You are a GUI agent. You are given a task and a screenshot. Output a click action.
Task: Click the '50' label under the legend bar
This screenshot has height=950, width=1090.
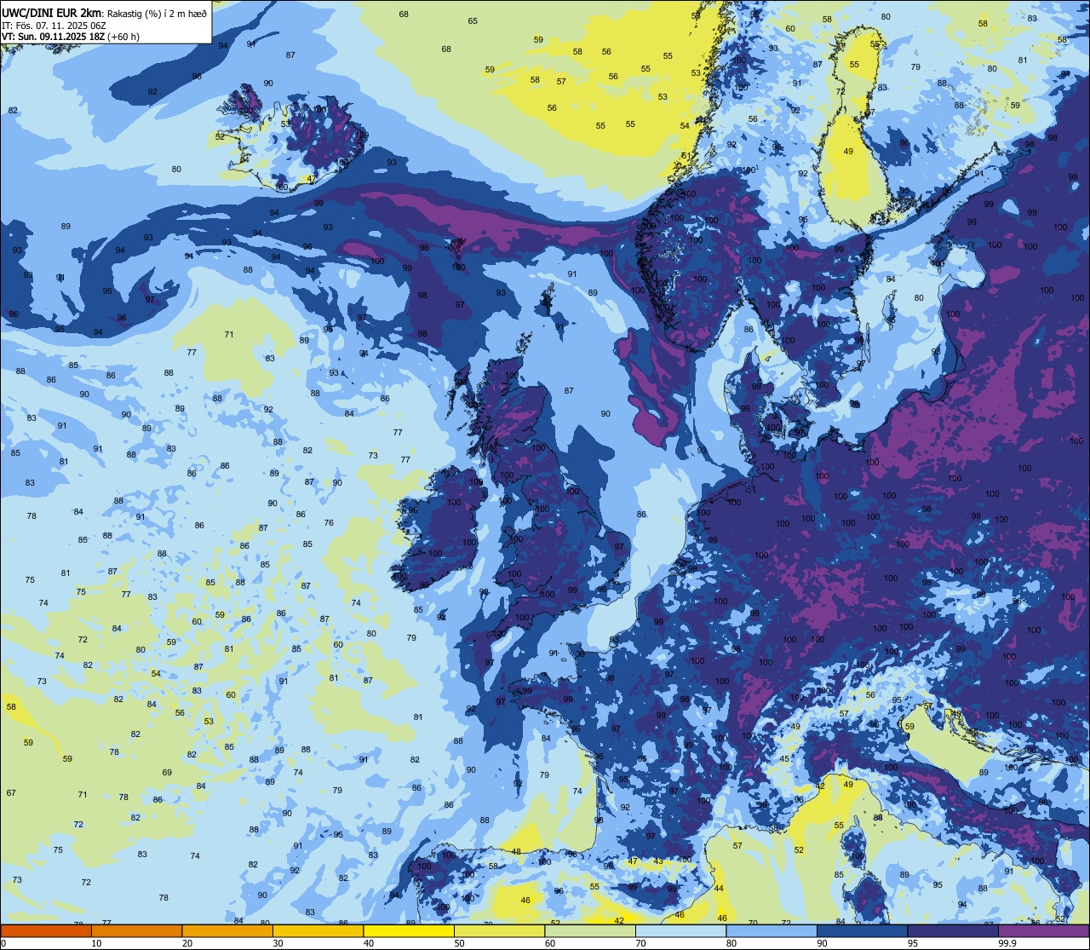point(459,943)
